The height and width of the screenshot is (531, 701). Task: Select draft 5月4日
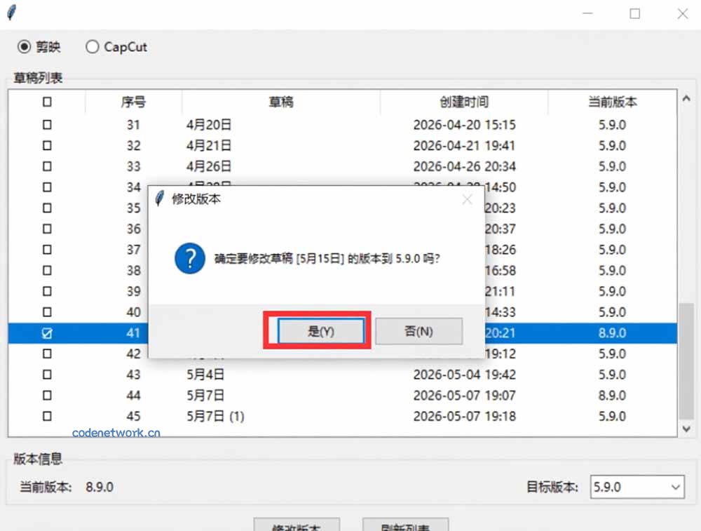point(205,374)
